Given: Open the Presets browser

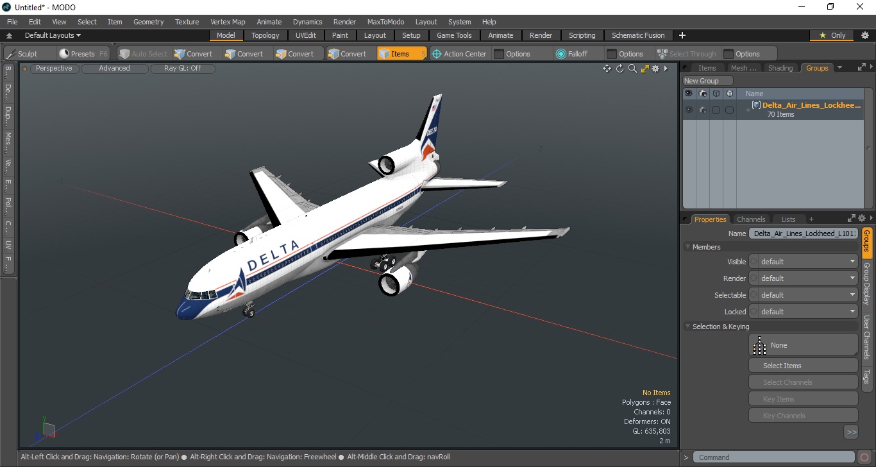Looking at the screenshot, I should pyautogui.click(x=83, y=54).
